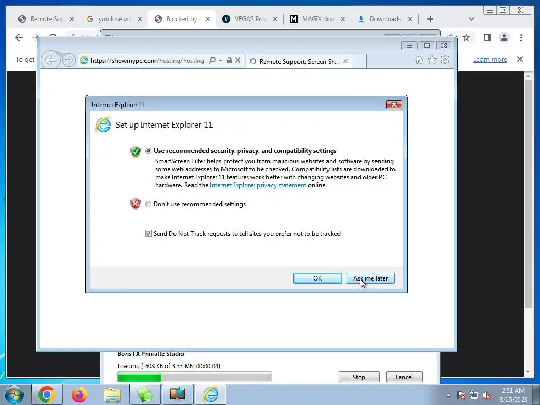The height and width of the screenshot is (405, 540).
Task: Dismiss Chrome infobar with X
Action: pyautogui.click(x=520, y=59)
